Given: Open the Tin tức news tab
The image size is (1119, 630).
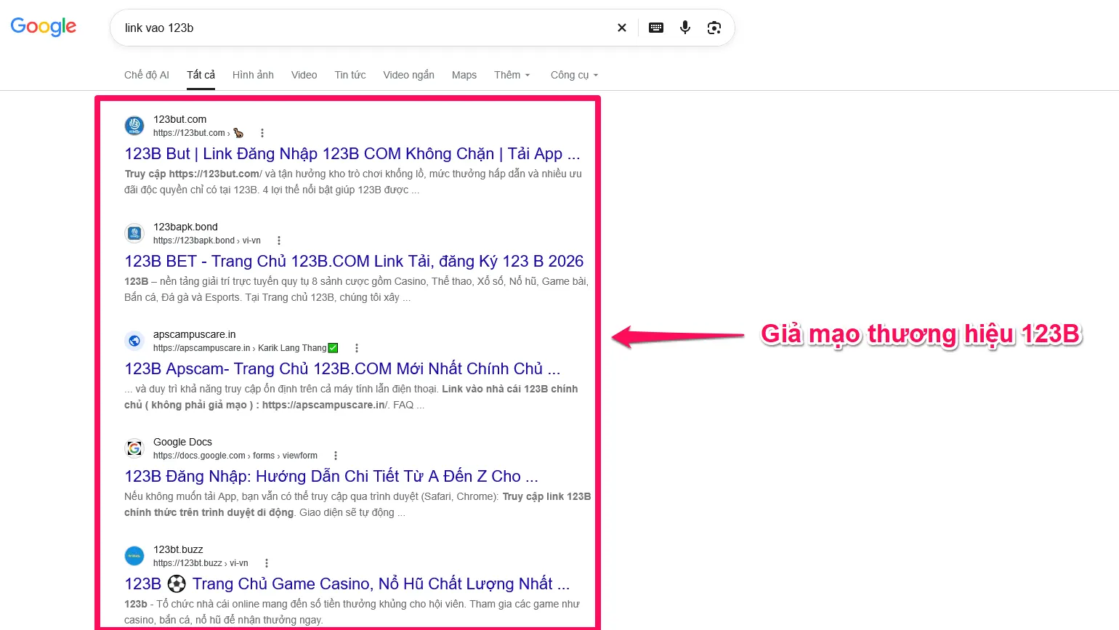Looking at the screenshot, I should (350, 75).
